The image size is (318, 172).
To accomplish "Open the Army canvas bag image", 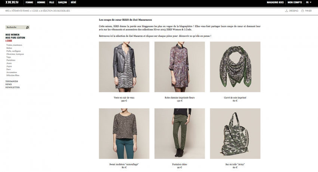I will coord(235,134).
